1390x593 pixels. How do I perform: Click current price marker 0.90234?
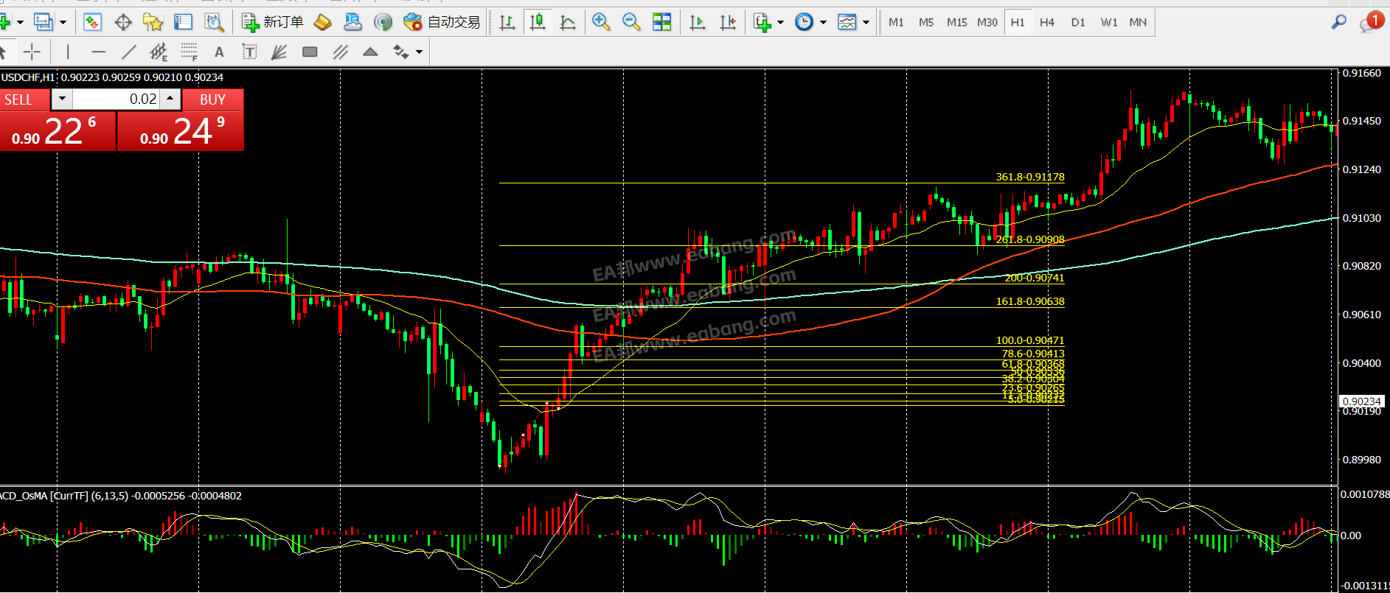[1361, 401]
